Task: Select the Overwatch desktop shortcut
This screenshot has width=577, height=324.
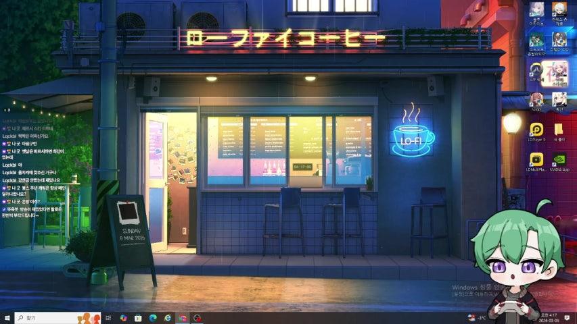Action: (536, 73)
